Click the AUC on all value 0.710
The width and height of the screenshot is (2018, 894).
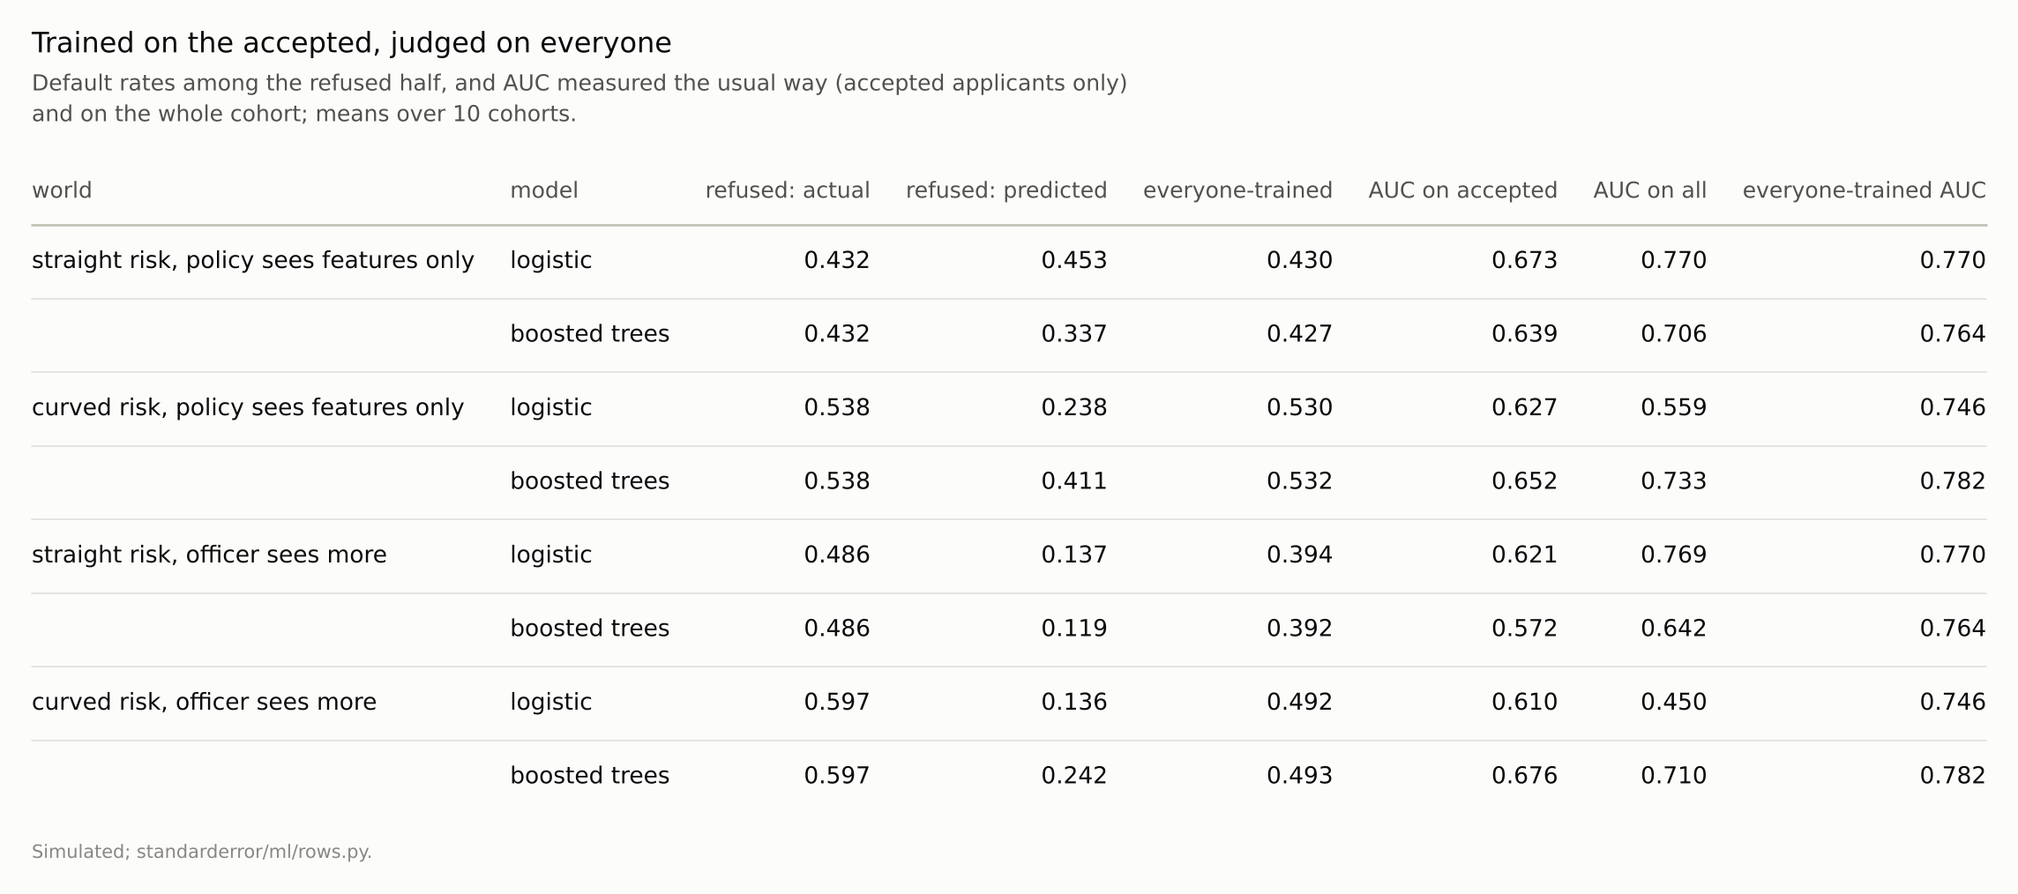tap(1674, 776)
